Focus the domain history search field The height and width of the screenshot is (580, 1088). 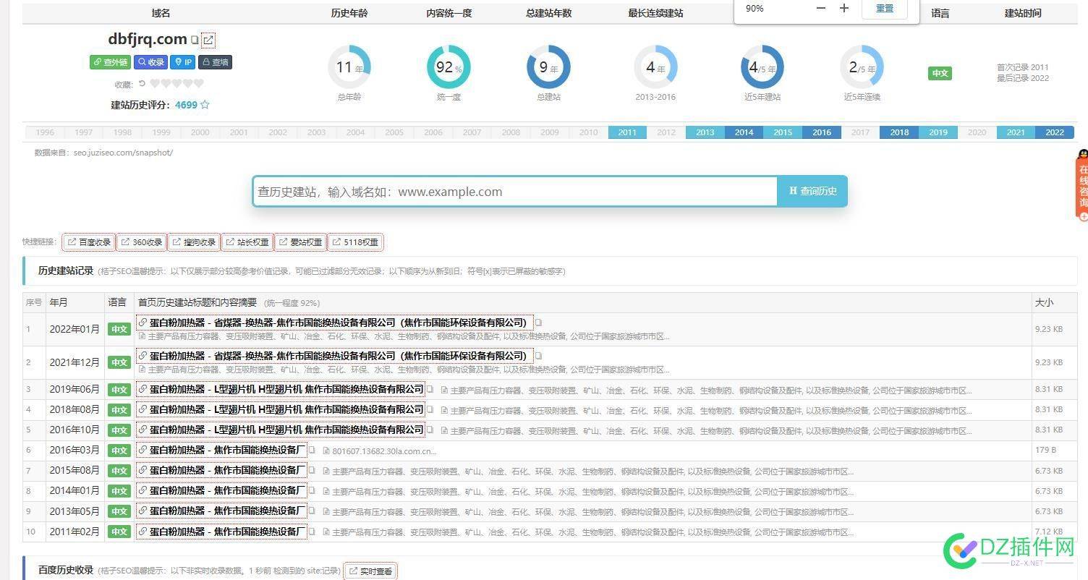pyautogui.click(x=515, y=192)
